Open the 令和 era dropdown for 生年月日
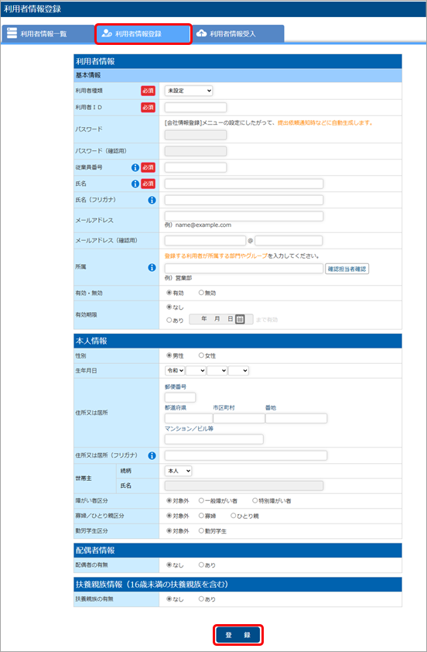Image resolution: width=427 pixels, height=652 pixels. (175, 370)
